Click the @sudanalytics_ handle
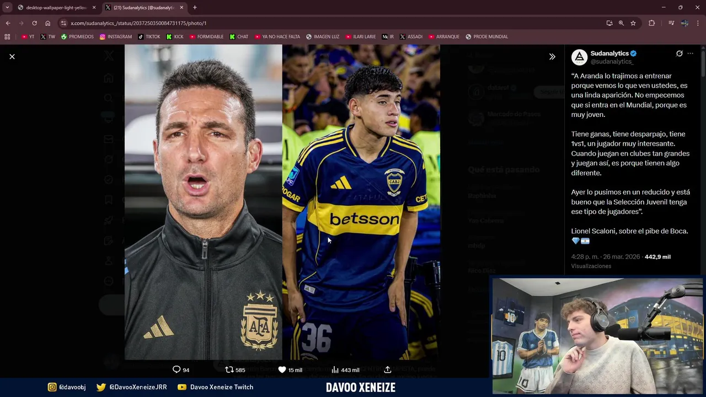The height and width of the screenshot is (397, 706). [x=612, y=62]
